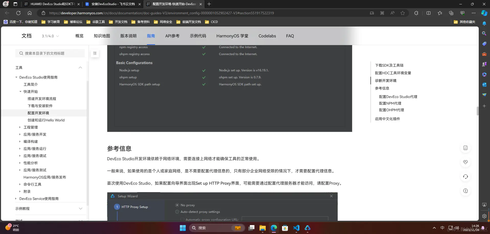This screenshot has width=490, height=234.
Task: Open the Outlook icon in the Edge sidebar
Action: tap(484, 84)
